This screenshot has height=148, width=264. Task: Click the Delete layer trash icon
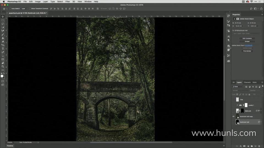259,146
